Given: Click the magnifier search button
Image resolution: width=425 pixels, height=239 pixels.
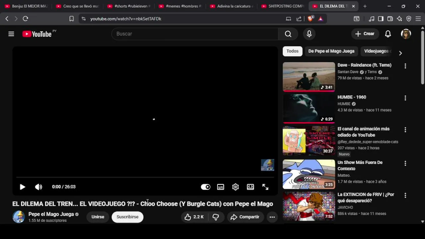Looking at the screenshot, I should 288,34.
